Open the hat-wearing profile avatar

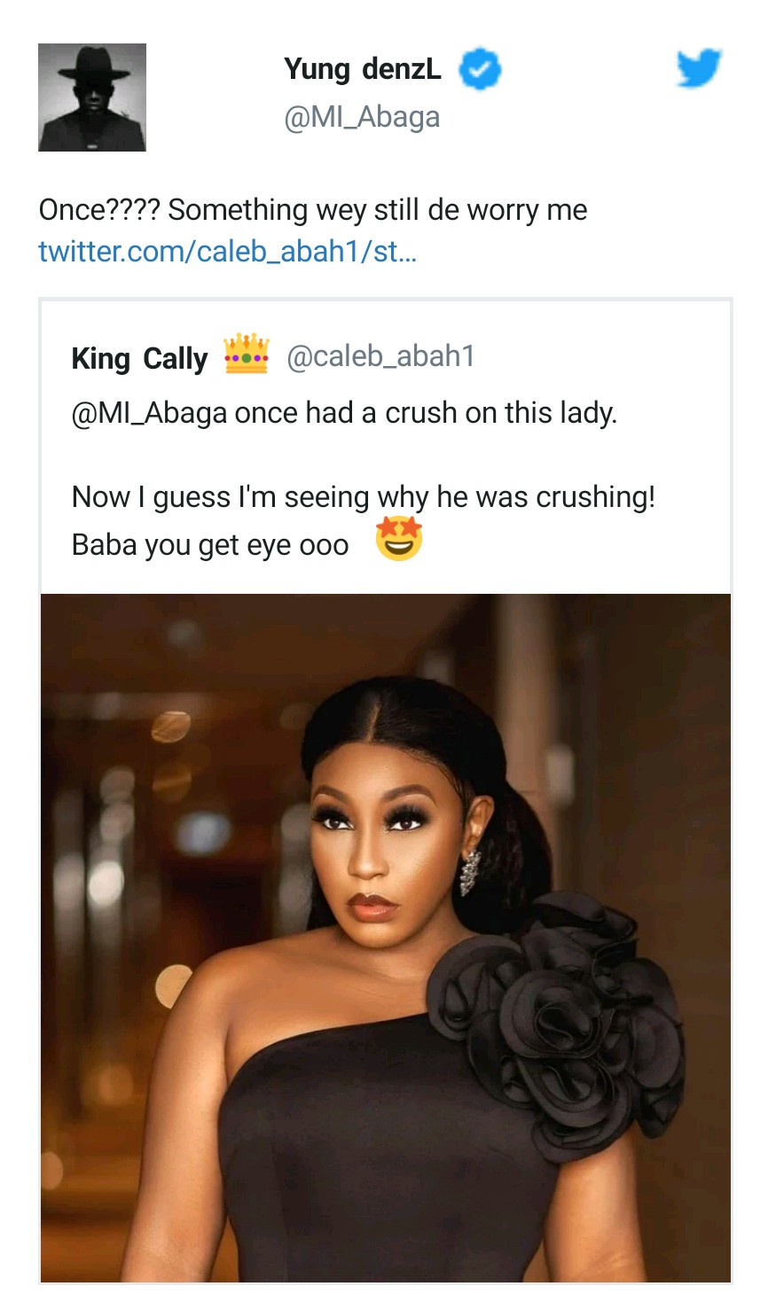(x=92, y=97)
